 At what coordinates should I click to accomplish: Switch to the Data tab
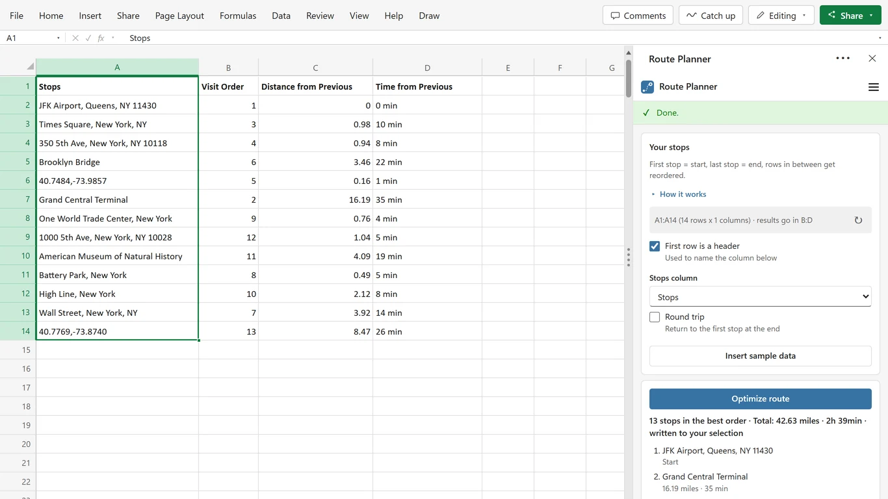tap(281, 16)
